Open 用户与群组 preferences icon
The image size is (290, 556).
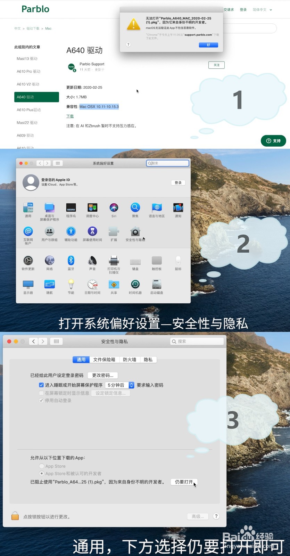click(x=49, y=231)
